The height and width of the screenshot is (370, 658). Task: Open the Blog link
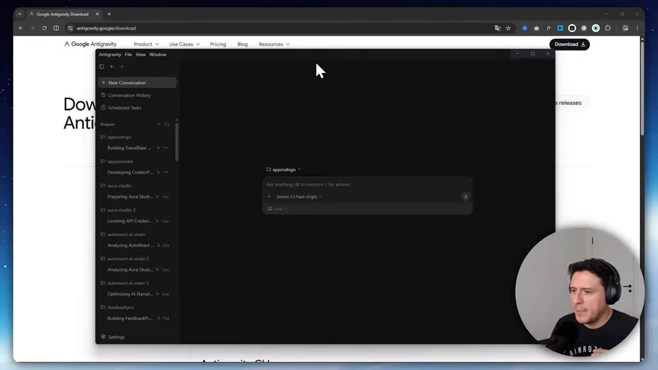(243, 44)
